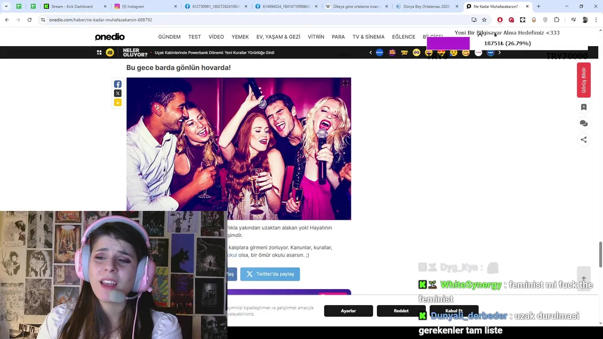Click the heading 'Bu gece barda gönlün hovarda!'
Viewport: 603px width, 339px height.
coord(179,68)
